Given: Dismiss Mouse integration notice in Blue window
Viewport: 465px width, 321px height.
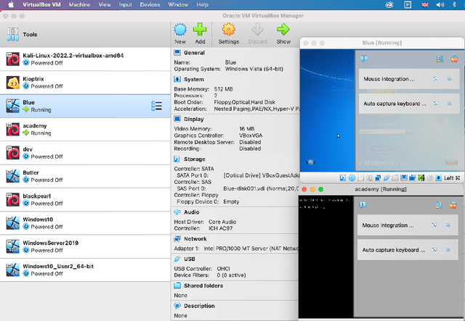Looking at the screenshot, I should [449, 79].
